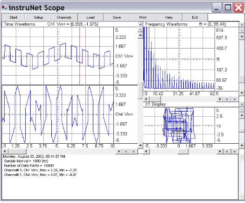Click the minus icon on Time Waveforms panel
This screenshot has height=203, width=245.
(x=140, y=29)
